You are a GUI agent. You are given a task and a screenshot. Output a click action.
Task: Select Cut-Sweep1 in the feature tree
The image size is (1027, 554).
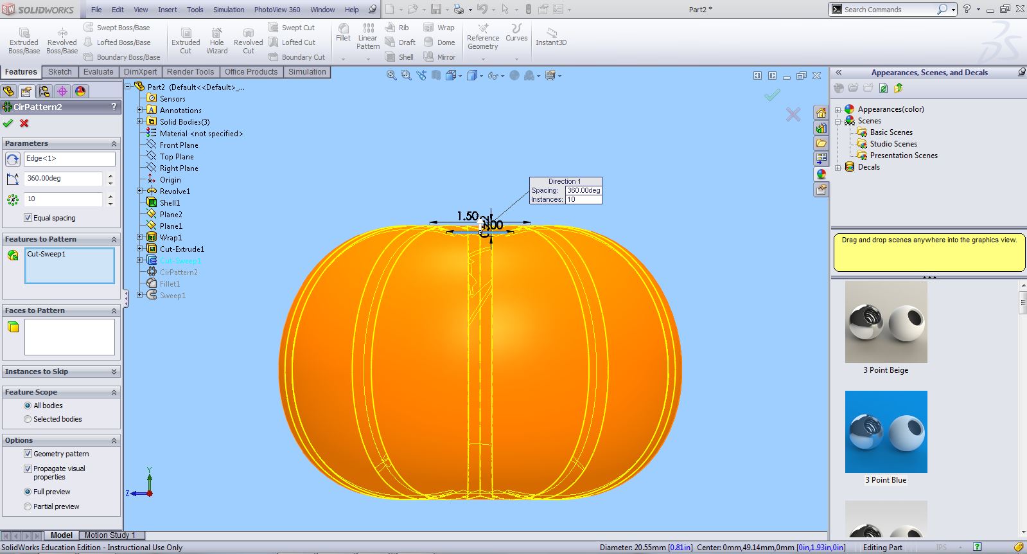pos(180,261)
